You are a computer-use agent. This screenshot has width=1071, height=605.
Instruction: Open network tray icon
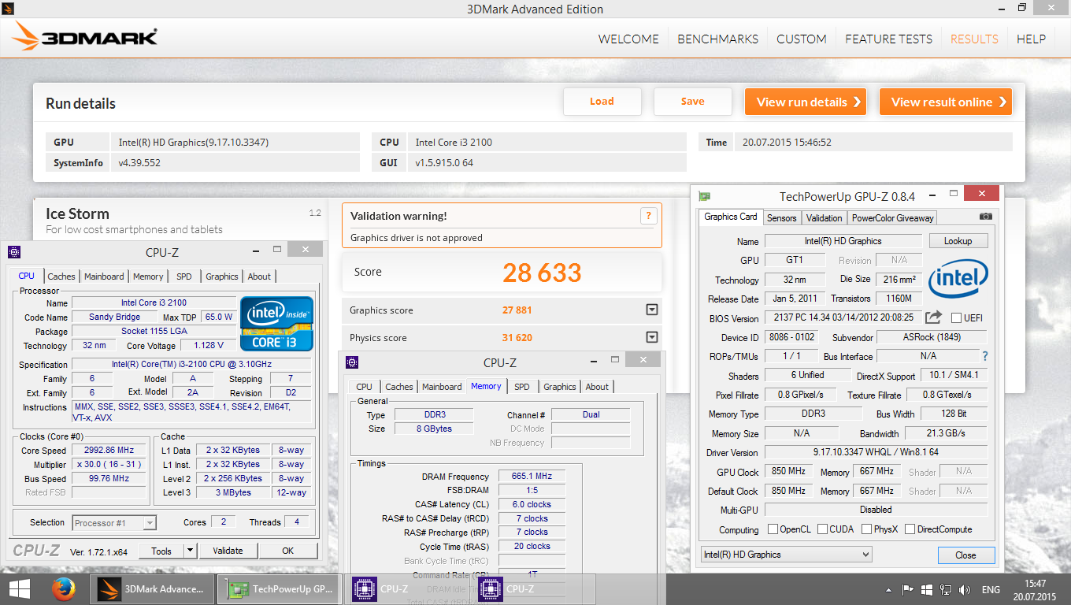click(x=945, y=589)
